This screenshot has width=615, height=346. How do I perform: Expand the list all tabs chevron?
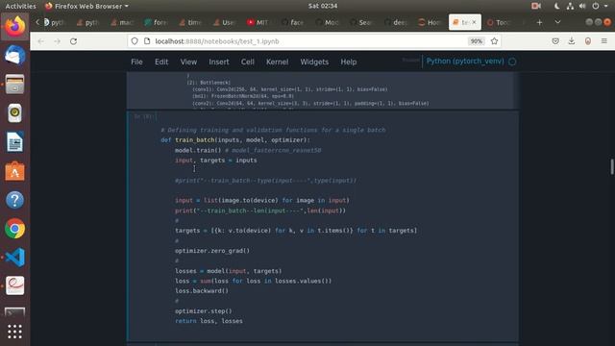(x=557, y=22)
